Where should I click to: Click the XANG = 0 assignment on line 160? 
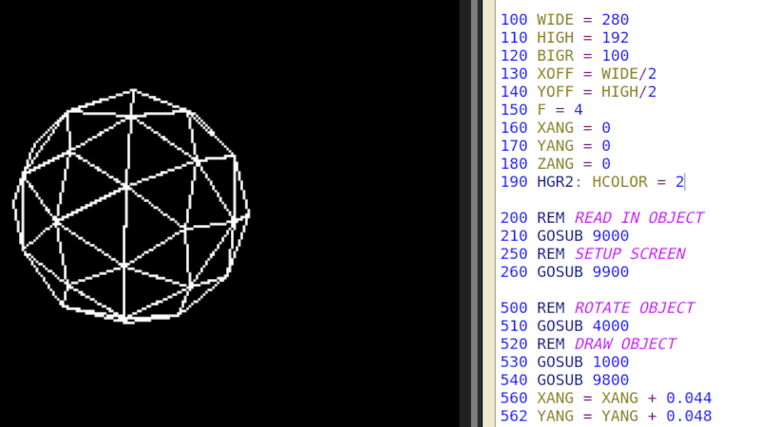(x=573, y=127)
